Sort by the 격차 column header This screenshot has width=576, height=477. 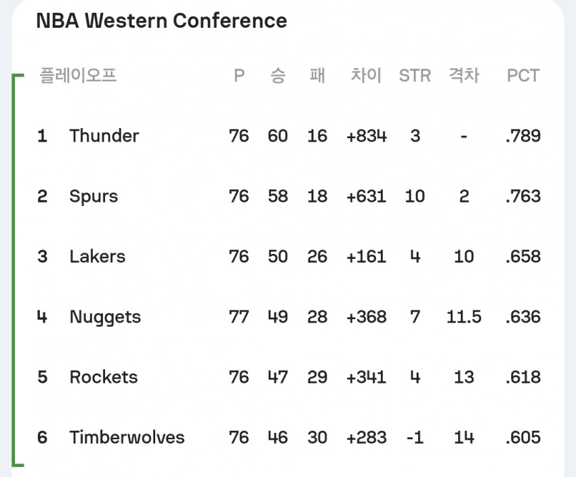(464, 75)
